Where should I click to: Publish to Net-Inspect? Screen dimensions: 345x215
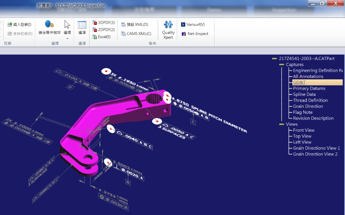coord(195,34)
